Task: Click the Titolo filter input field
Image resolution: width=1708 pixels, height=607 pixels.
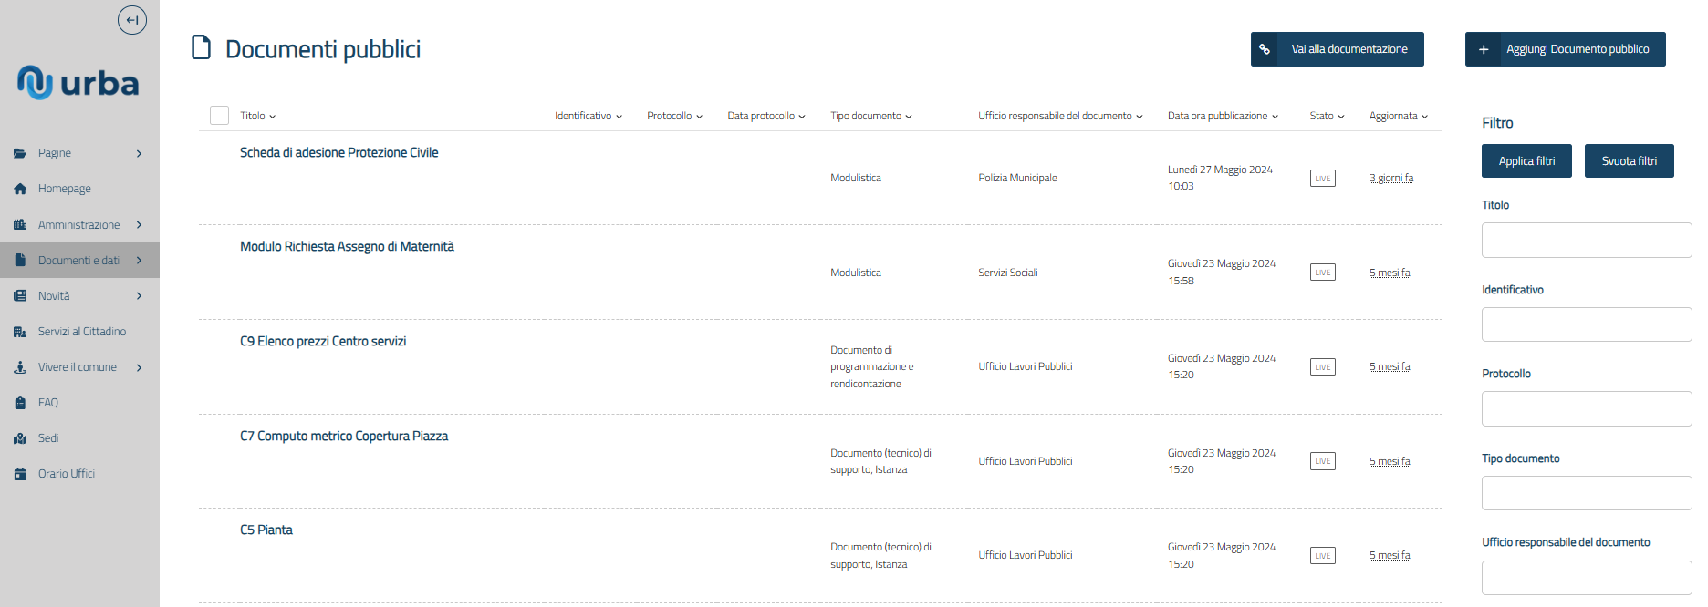Action: click(1586, 241)
